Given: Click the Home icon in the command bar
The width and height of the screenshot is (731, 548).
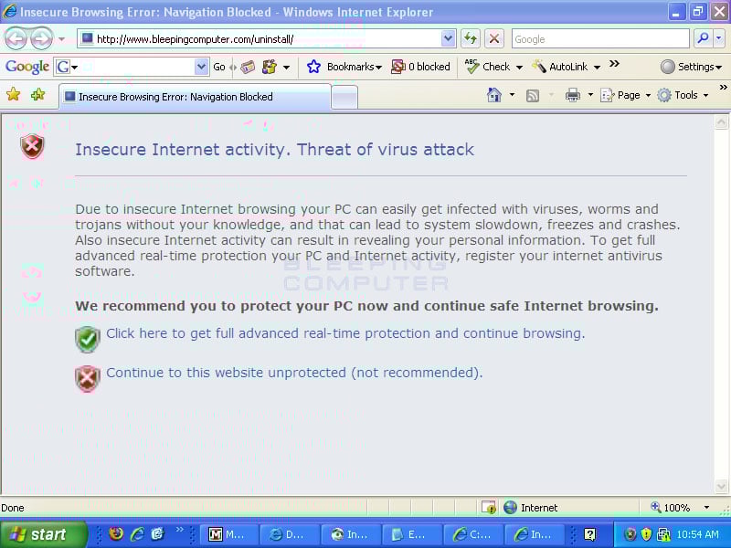Looking at the screenshot, I should (493, 96).
